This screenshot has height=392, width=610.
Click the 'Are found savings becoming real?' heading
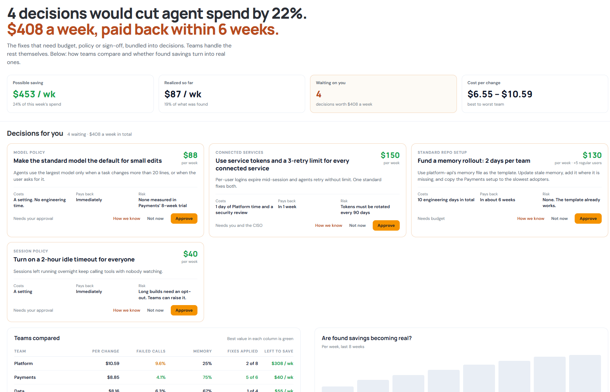click(366, 338)
